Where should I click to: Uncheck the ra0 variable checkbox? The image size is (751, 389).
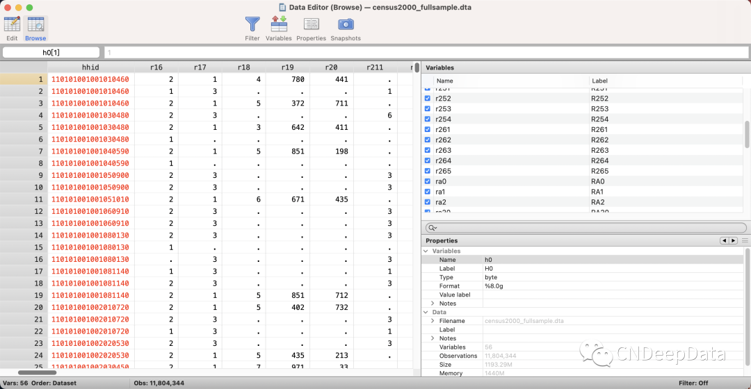point(428,181)
